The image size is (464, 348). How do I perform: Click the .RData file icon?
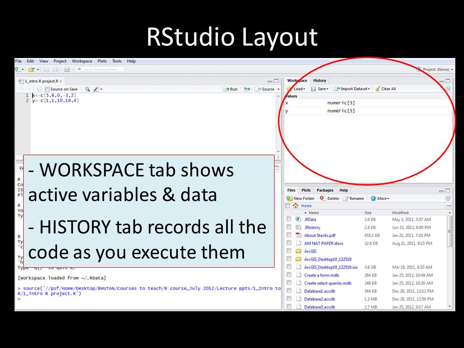[298, 219]
